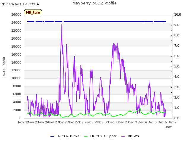This screenshot has height=142, width=190.
Task: Click the 26000 y-axis tick label
Action: click(16, 14)
